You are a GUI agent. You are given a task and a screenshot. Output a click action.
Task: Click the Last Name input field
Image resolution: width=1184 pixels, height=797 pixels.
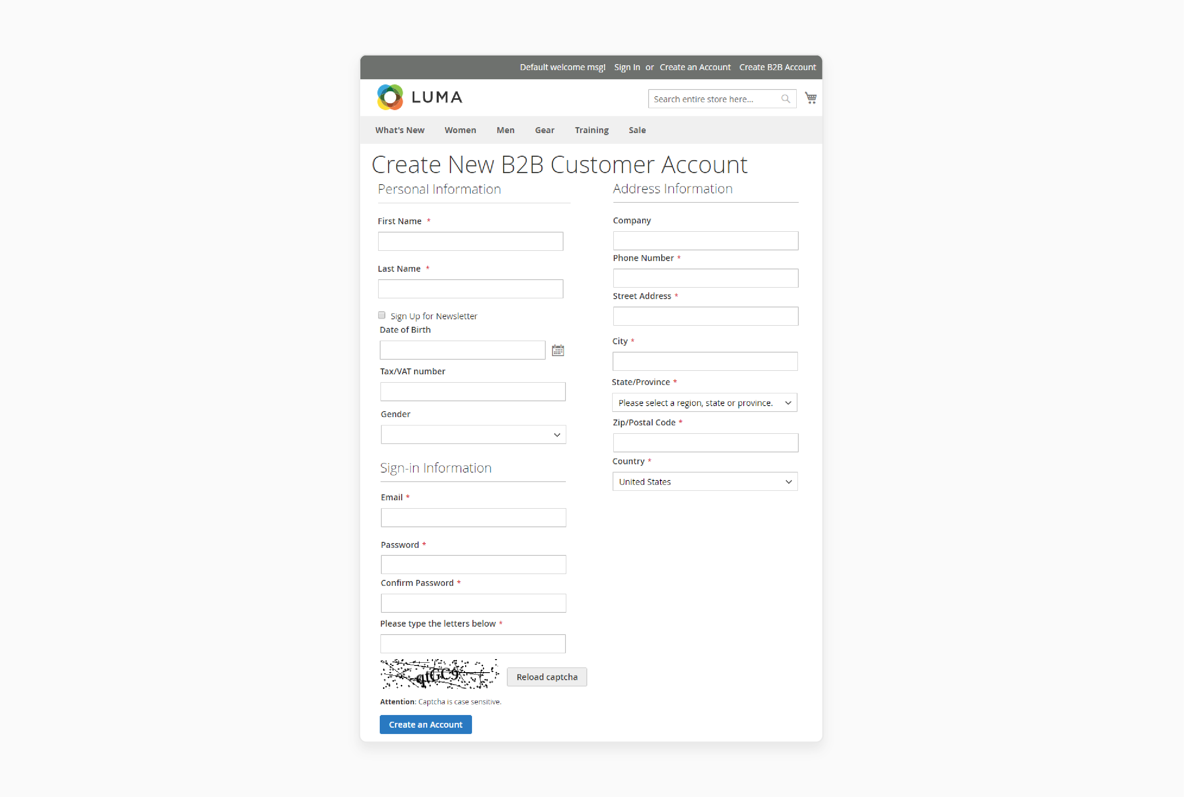pos(470,289)
